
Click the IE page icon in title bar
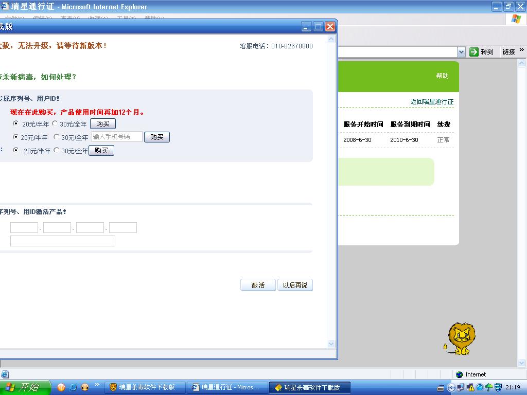(x=5, y=6)
